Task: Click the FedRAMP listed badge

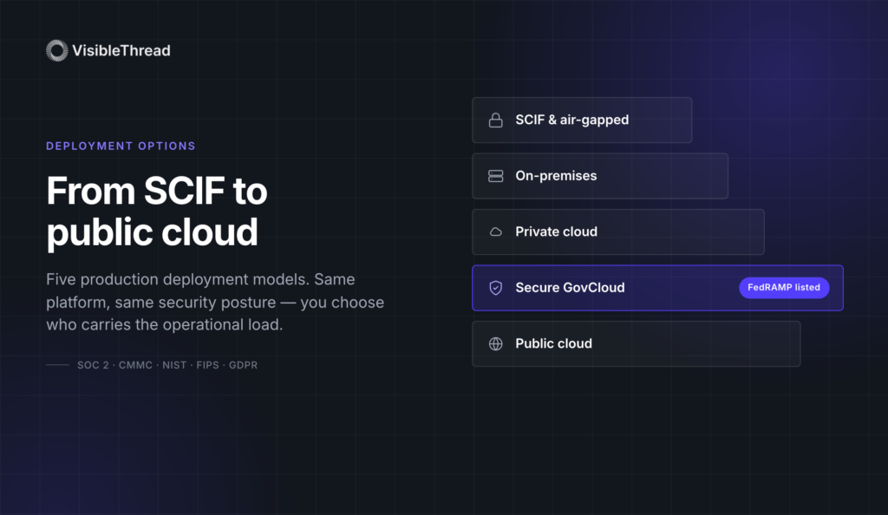Action: (x=784, y=288)
